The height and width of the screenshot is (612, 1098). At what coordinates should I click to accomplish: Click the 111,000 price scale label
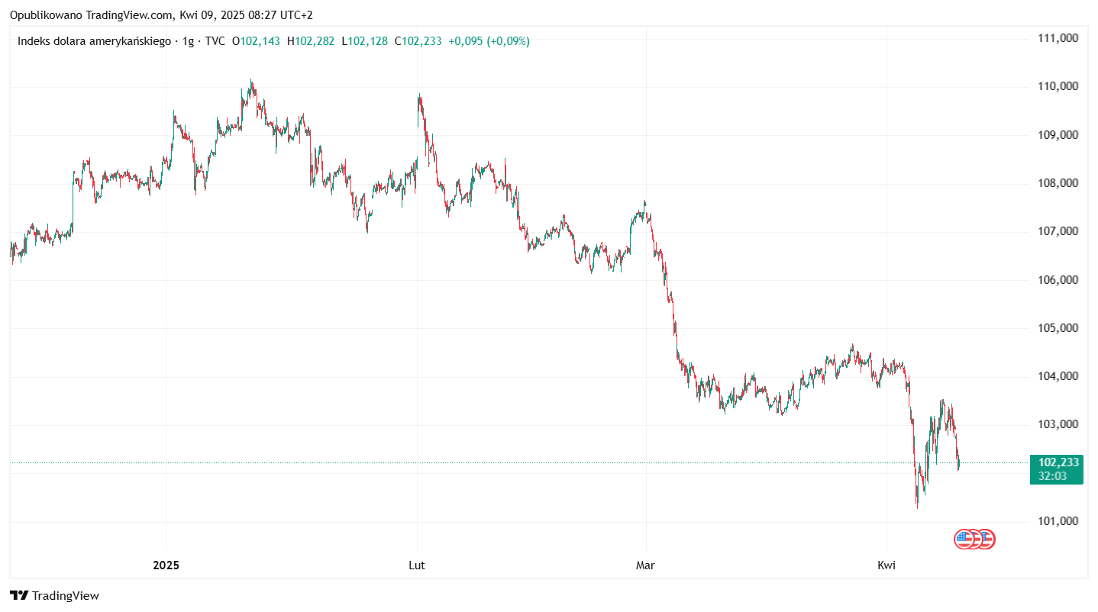tap(1058, 38)
